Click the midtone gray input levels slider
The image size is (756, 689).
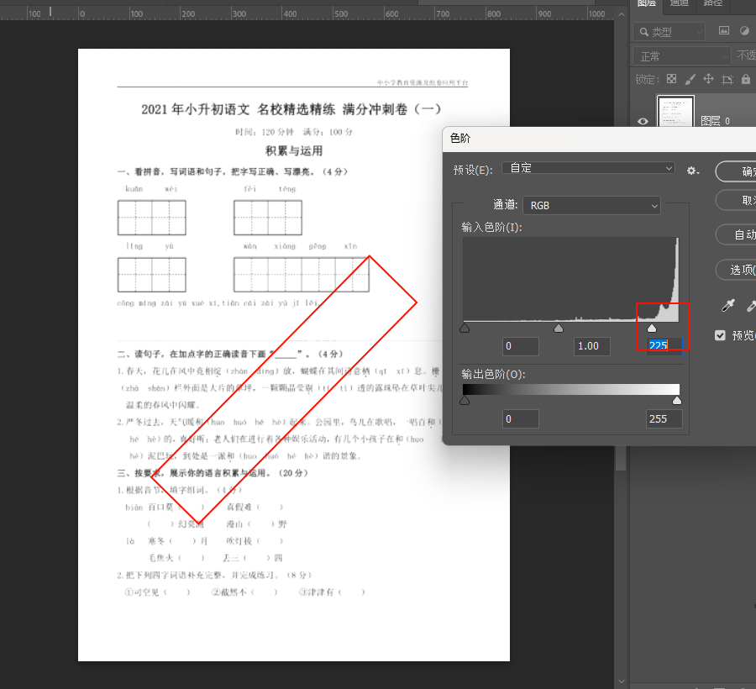559,329
